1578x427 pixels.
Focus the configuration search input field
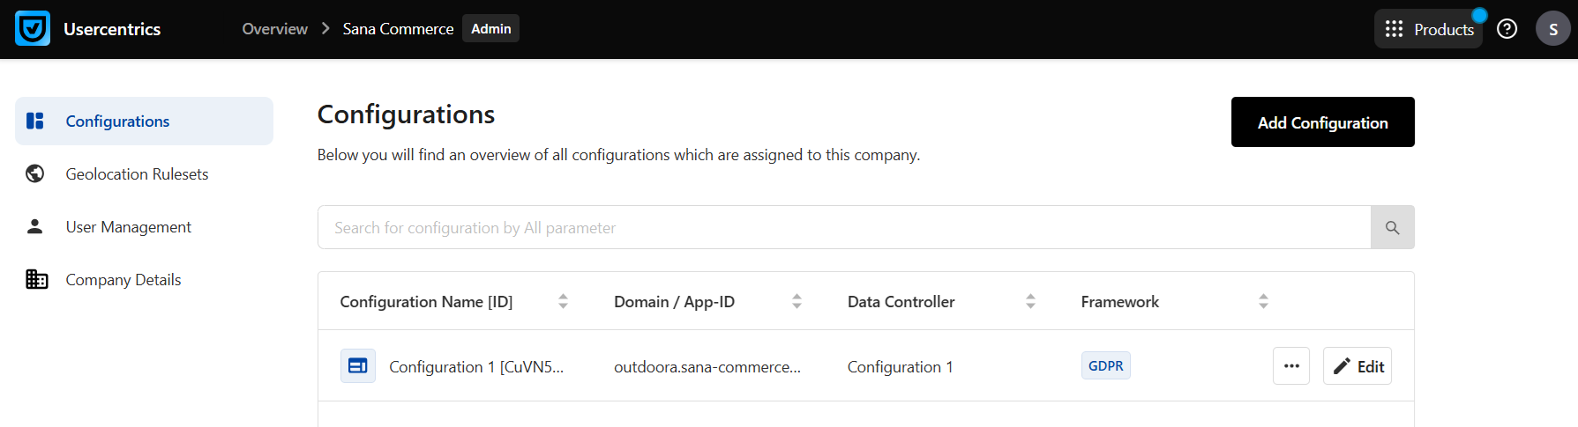pos(843,227)
